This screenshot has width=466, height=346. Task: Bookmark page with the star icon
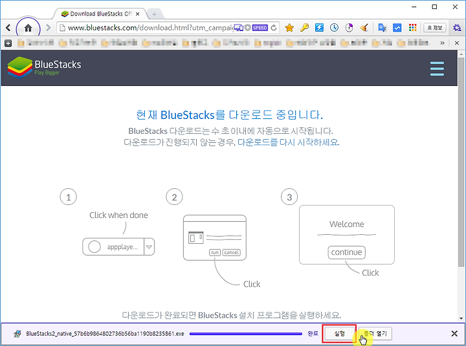[x=289, y=28]
